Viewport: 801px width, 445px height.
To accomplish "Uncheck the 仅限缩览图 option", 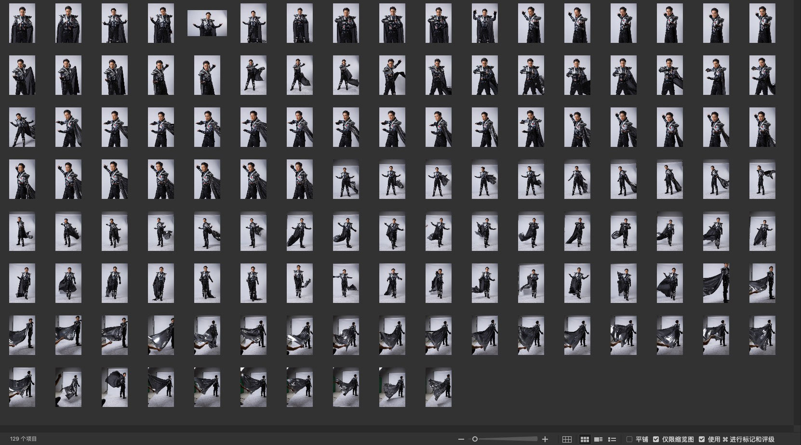I will [656, 439].
